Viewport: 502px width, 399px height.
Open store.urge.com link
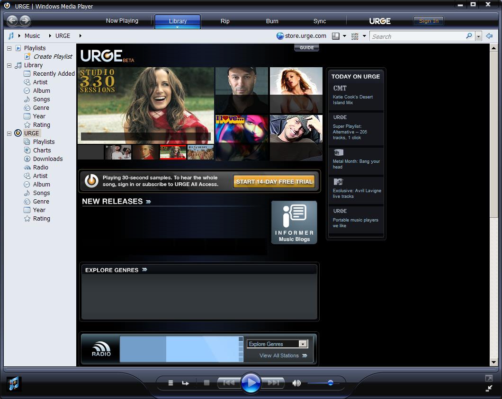(305, 36)
